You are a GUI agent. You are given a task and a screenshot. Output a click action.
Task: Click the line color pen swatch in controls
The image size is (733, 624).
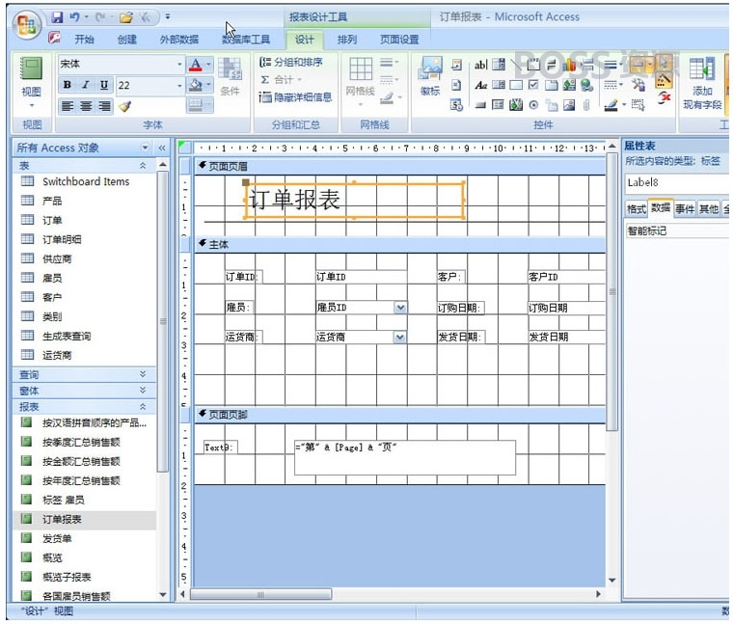click(611, 106)
